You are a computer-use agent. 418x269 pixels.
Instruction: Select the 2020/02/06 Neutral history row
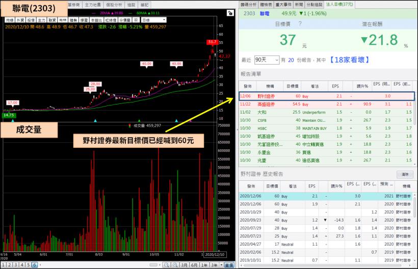(x=326, y=252)
